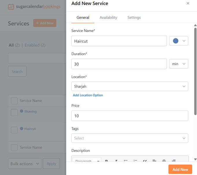Click the panel's vertical scrollbar thumb
The height and width of the screenshot is (175, 197).
pos(195,71)
